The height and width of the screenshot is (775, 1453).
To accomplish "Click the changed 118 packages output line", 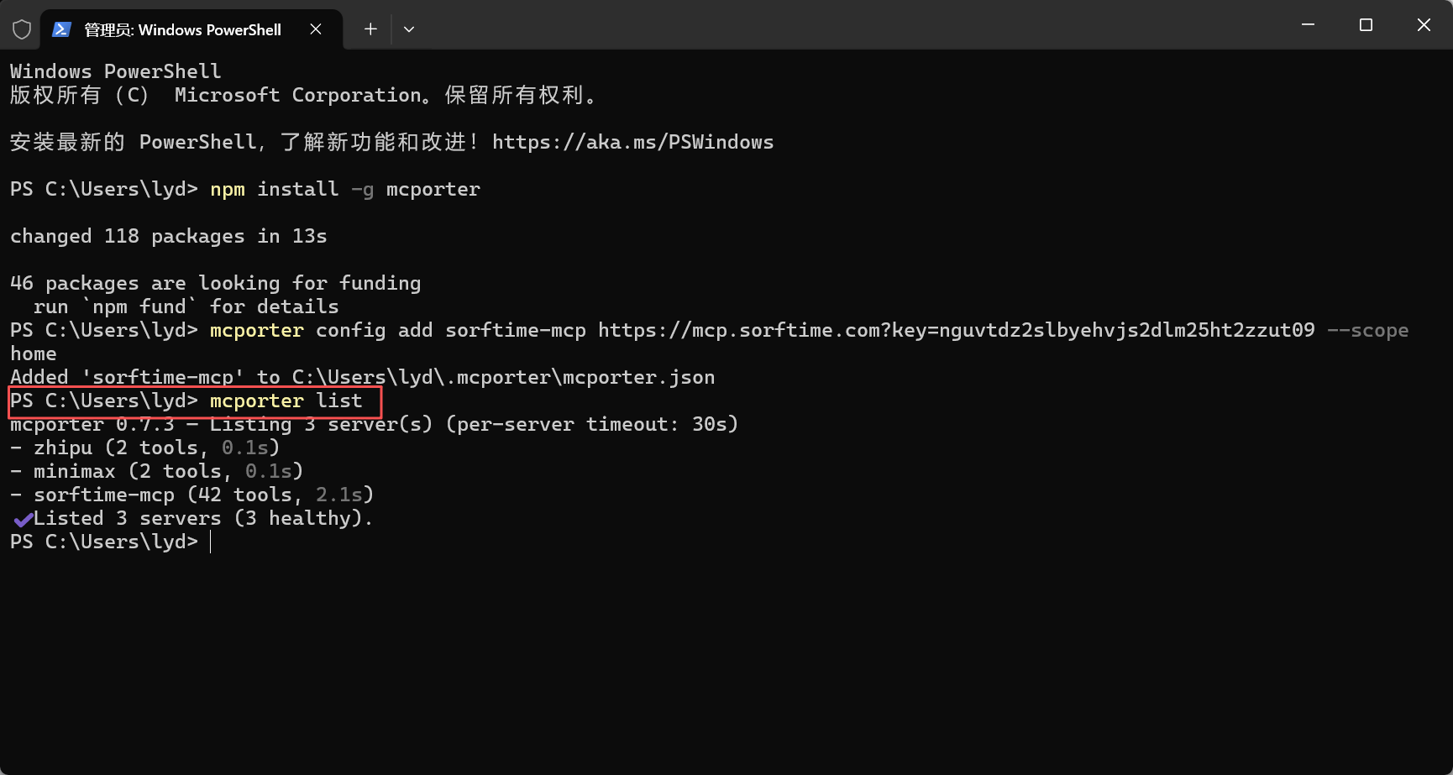I will coord(168,237).
